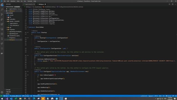This screenshot has width=177, height=100.
Task: Open notifications bell in status bar
Action: tap(176, 96)
